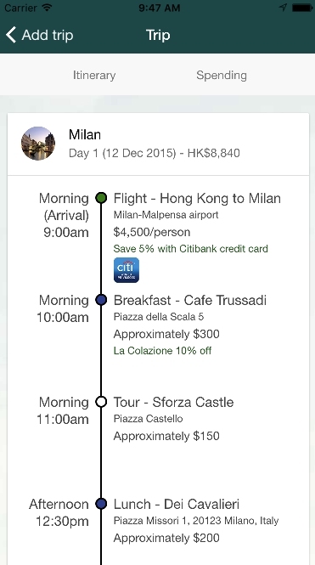Tap the location arrow status icon
This screenshot has width=315, height=565.
pos(284,8)
